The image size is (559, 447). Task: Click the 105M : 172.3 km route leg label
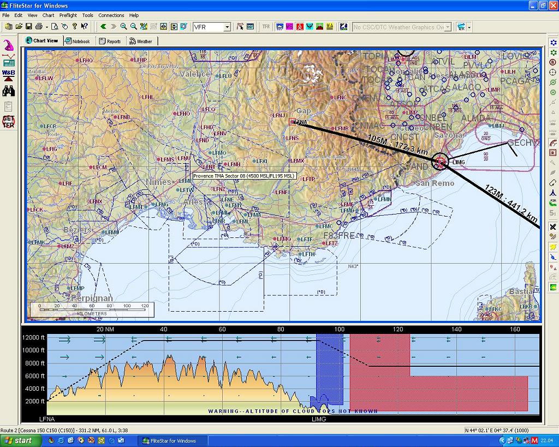pos(397,145)
